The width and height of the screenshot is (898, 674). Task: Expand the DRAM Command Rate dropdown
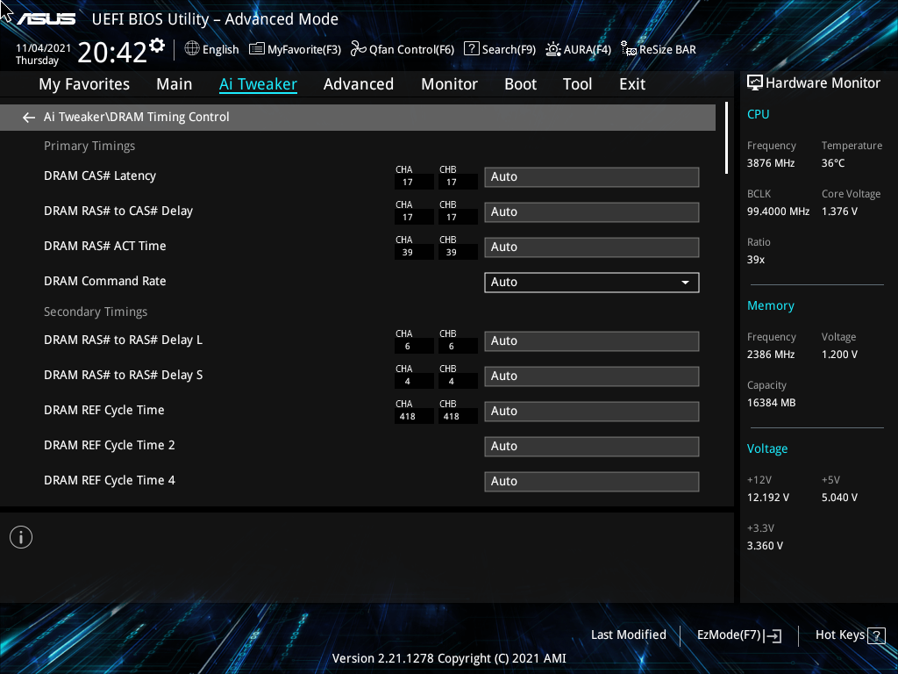tap(592, 282)
